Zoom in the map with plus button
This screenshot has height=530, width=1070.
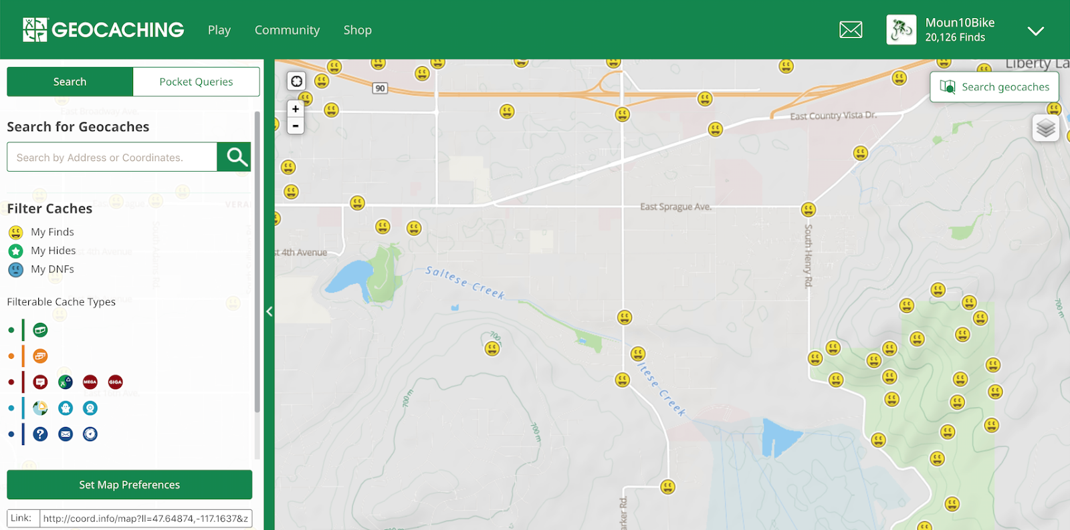(x=296, y=109)
